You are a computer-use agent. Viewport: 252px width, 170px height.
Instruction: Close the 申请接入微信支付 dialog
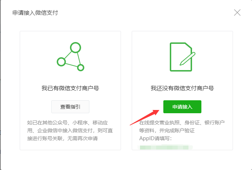coord(237,13)
